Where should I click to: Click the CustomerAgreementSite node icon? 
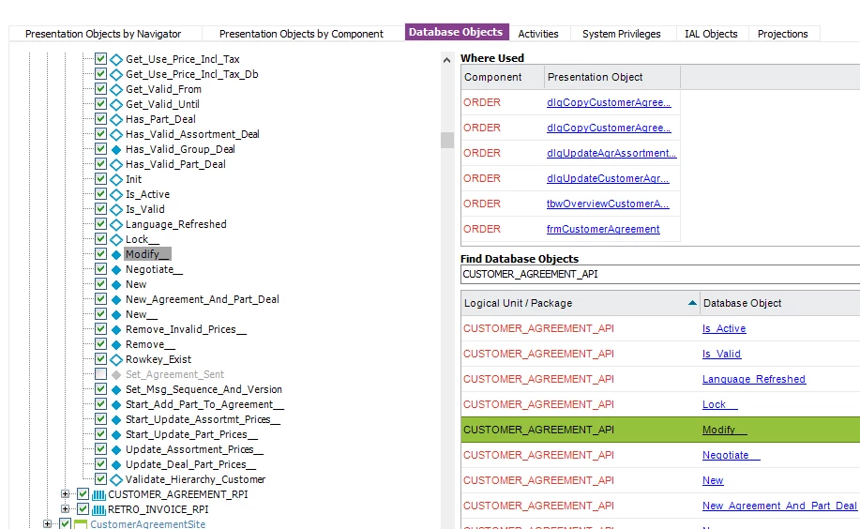[x=81, y=524]
